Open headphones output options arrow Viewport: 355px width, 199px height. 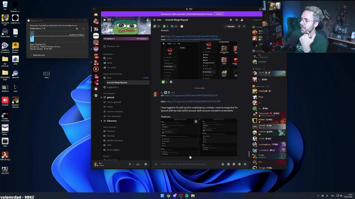coord(141,164)
